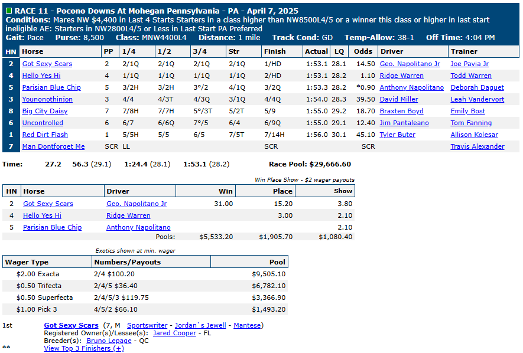This screenshot has height=353, width=523.
Task: Open Parisian Blue Chip link in results table
Action: pyautogui.click(x=51, y=87)
